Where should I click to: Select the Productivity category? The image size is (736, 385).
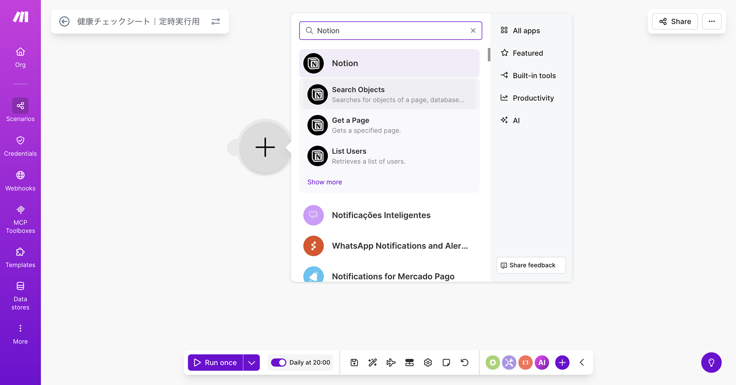[x=533, y=98]
